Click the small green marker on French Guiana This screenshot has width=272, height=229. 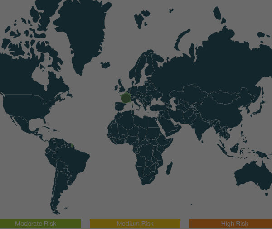[x=71, y=145]
